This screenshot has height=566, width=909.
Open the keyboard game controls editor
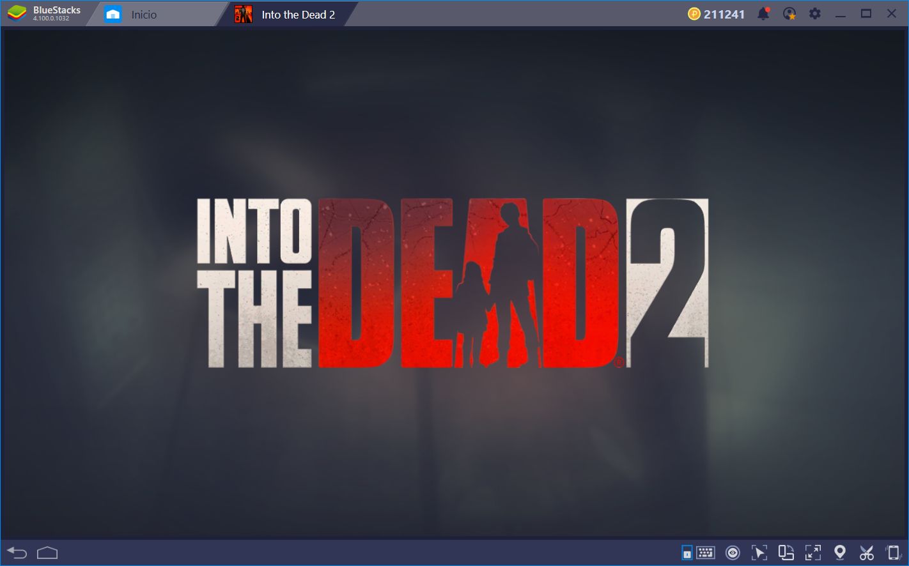tap(705, 552)
